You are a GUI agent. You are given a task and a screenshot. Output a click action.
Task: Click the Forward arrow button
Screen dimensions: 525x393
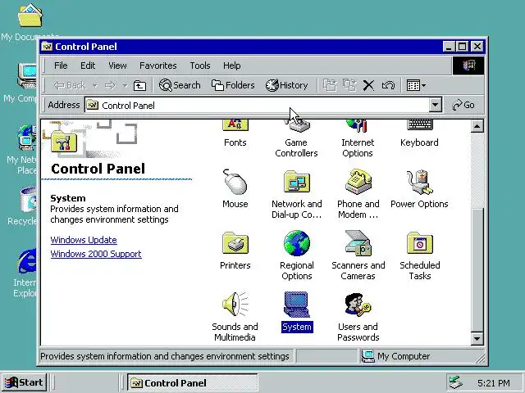point(110,85)
